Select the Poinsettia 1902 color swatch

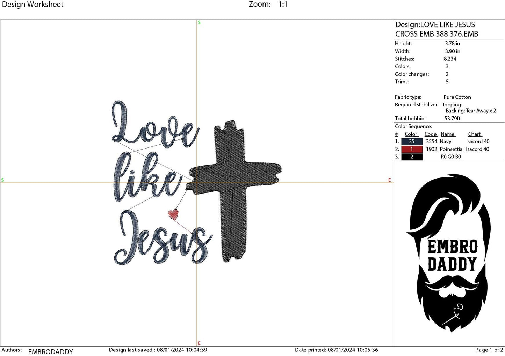click(411, 149)
